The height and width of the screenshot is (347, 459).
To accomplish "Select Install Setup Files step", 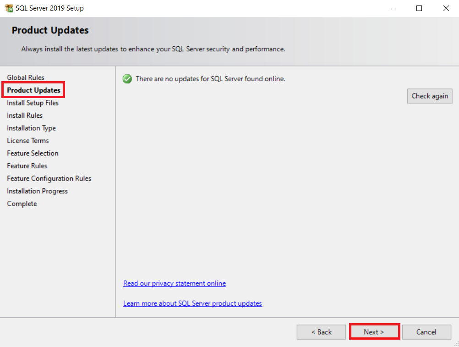I will tap(33, 103).
